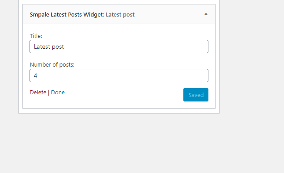Click the blue Saved button
This screenshot has height=173, width=284.
pos(196,95)
